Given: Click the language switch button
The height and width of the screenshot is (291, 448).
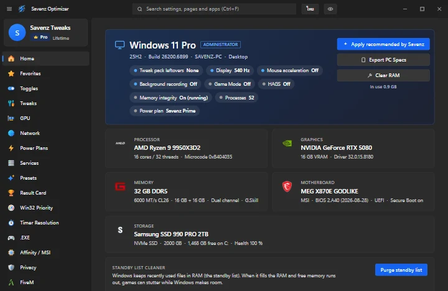Looking at the screenshot, I should (310, 9).
